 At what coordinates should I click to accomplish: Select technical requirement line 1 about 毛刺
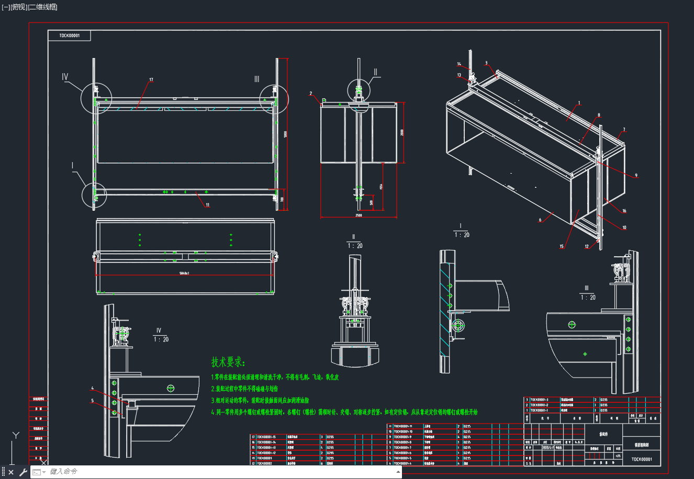275,377
